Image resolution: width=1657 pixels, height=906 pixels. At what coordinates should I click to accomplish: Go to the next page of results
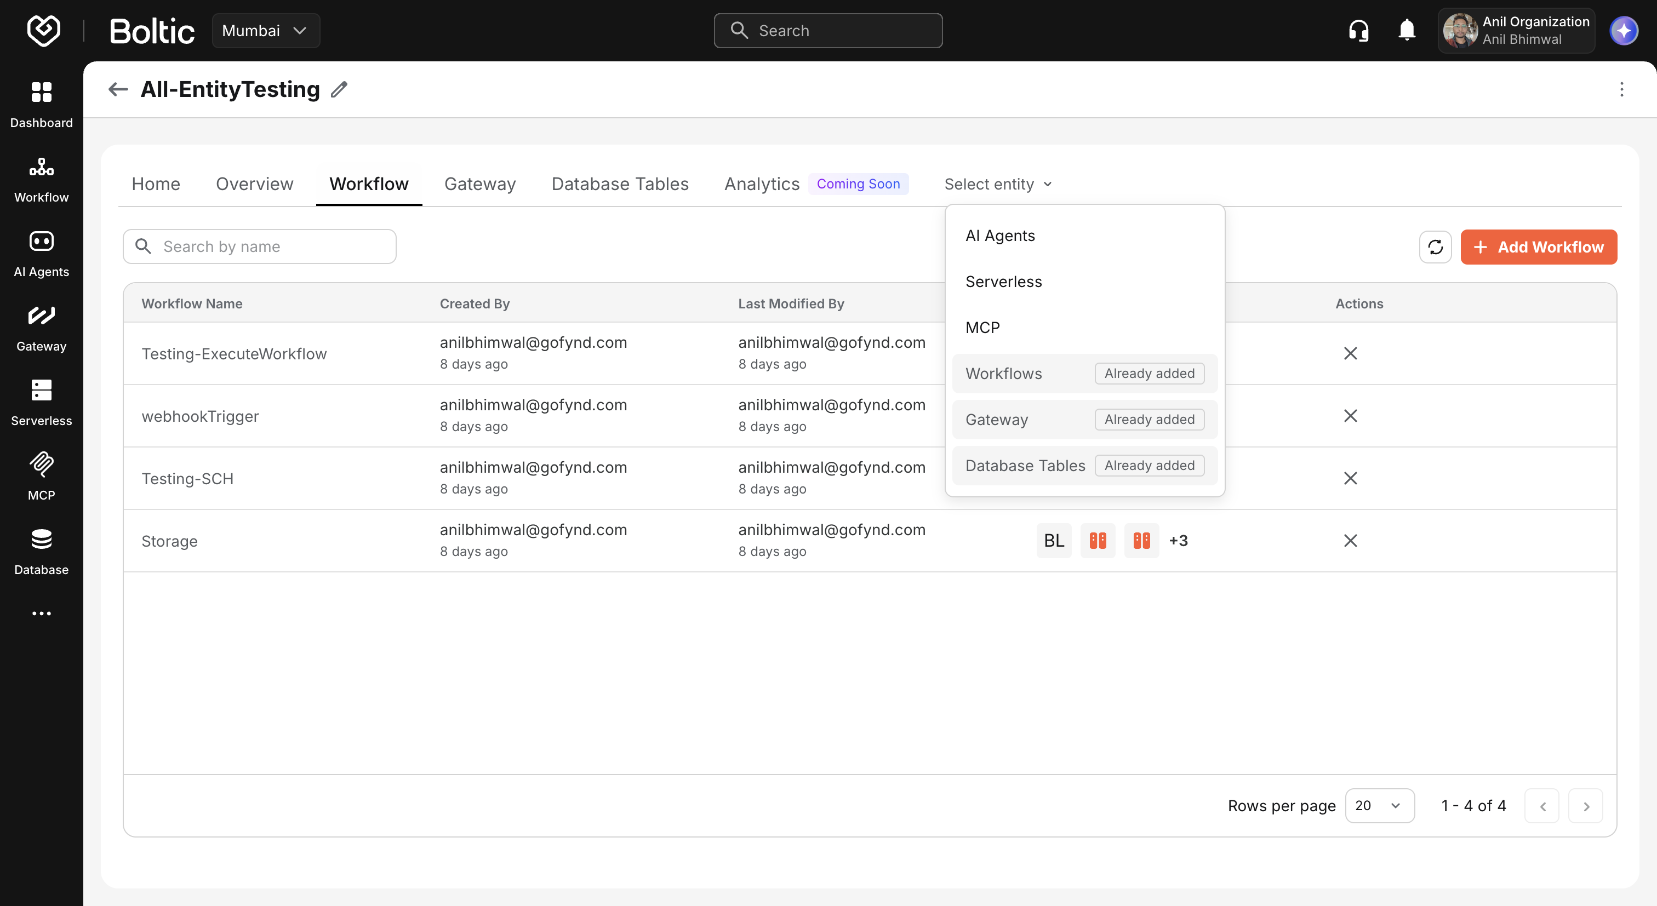click(1585, 806)
